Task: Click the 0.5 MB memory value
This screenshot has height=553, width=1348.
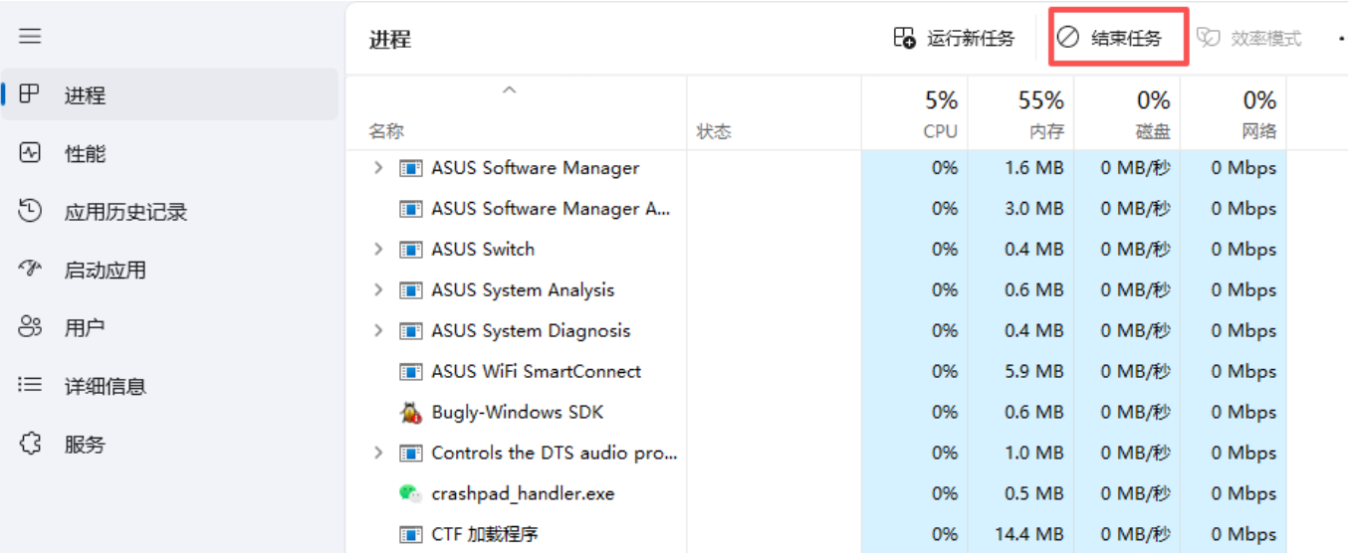Action: tap(1034, 494)
